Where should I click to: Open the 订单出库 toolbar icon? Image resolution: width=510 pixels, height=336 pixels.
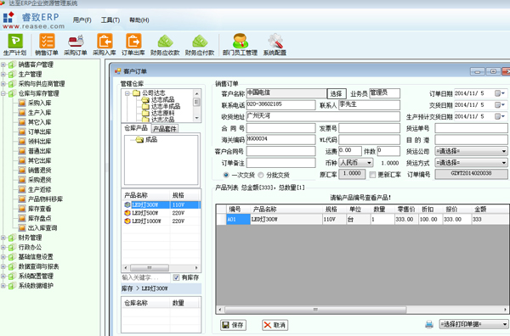(x=133, y=44)
